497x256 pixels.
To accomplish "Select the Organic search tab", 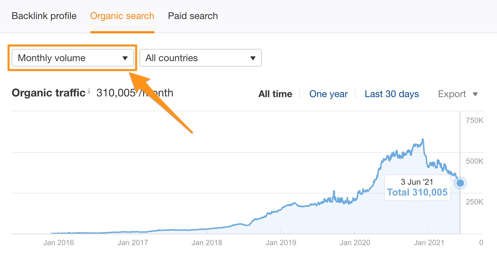I will click(122, 16).
